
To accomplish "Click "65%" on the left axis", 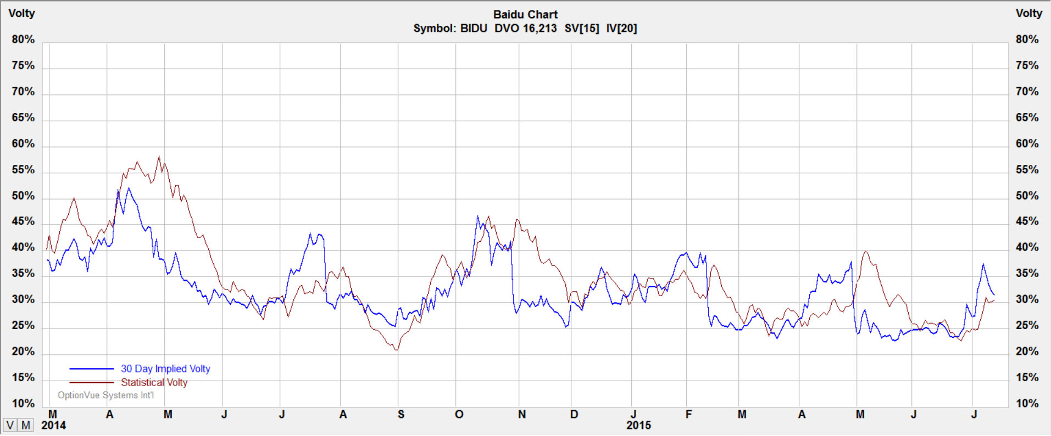I will pos(23,118).
